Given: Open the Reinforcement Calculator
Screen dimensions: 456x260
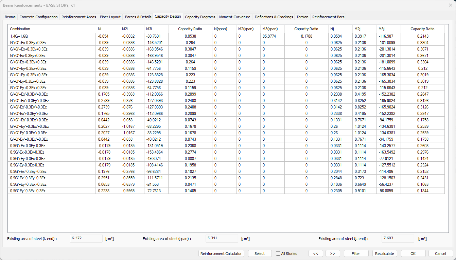Looking at the screenshot, I should click(x=221, y=254).
